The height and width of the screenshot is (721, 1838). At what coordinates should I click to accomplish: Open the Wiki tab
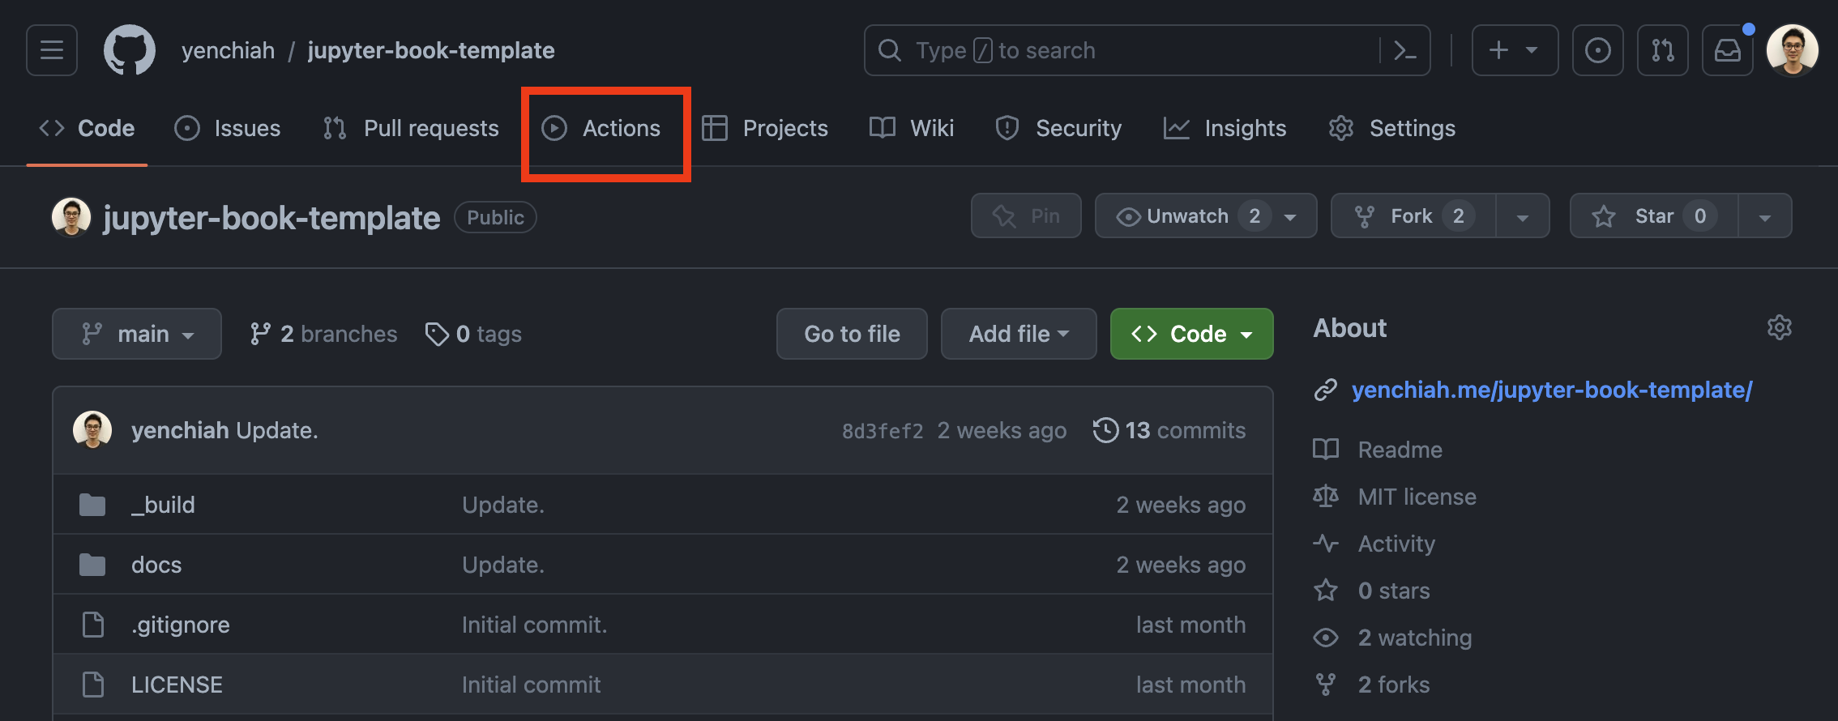coord(911,128)
